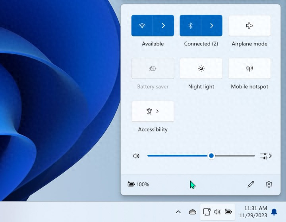Mute the volume speaker icon in panel
This screenshot has height=222, width=286.
136,156
